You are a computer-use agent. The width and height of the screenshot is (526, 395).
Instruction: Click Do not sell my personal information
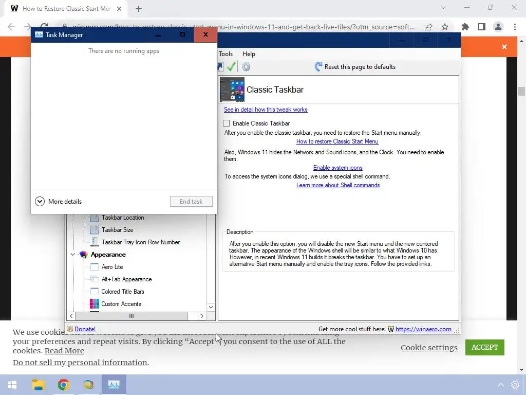click(80, 363)
